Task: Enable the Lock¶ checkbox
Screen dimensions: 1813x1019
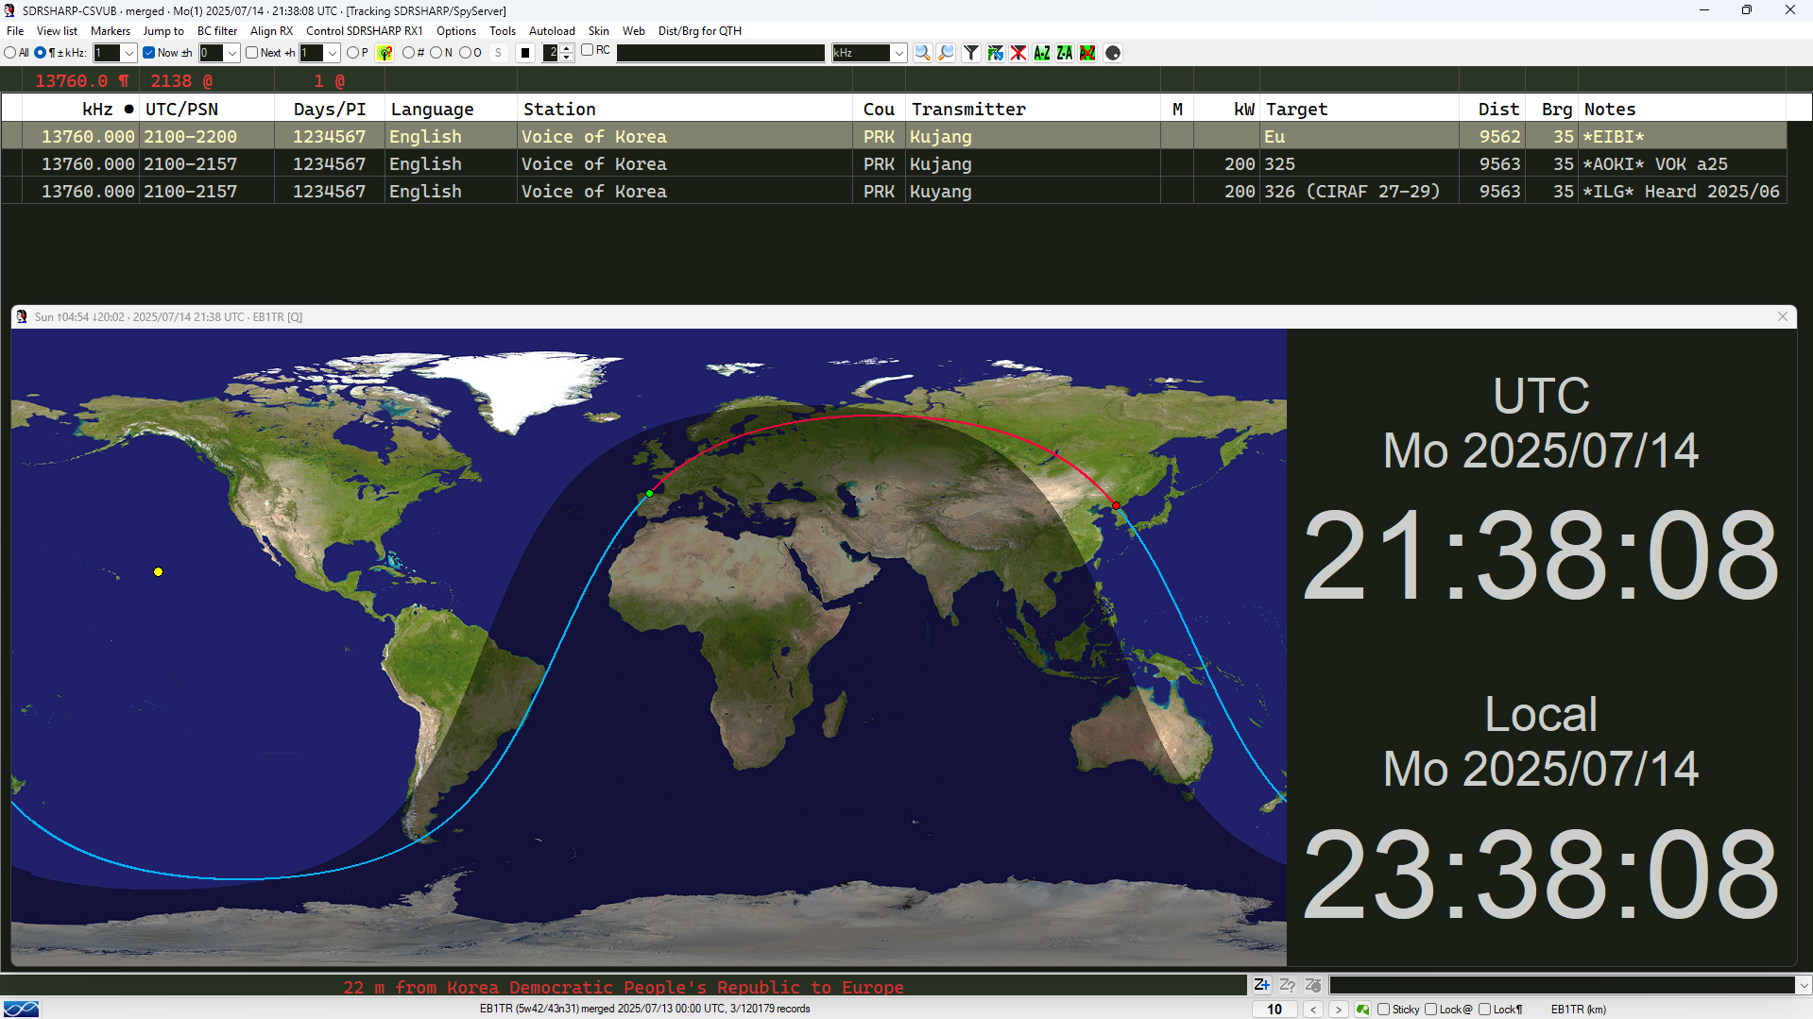Action: (1485, 1010)
